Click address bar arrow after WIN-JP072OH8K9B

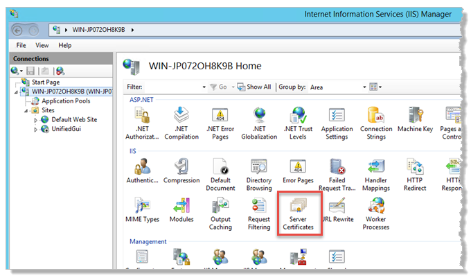point(132,30)
